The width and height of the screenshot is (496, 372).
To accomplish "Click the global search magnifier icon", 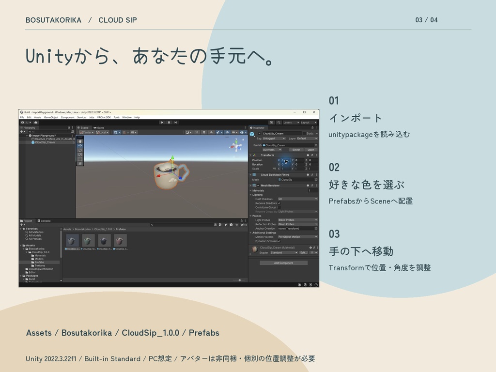I will click(279, 123).
